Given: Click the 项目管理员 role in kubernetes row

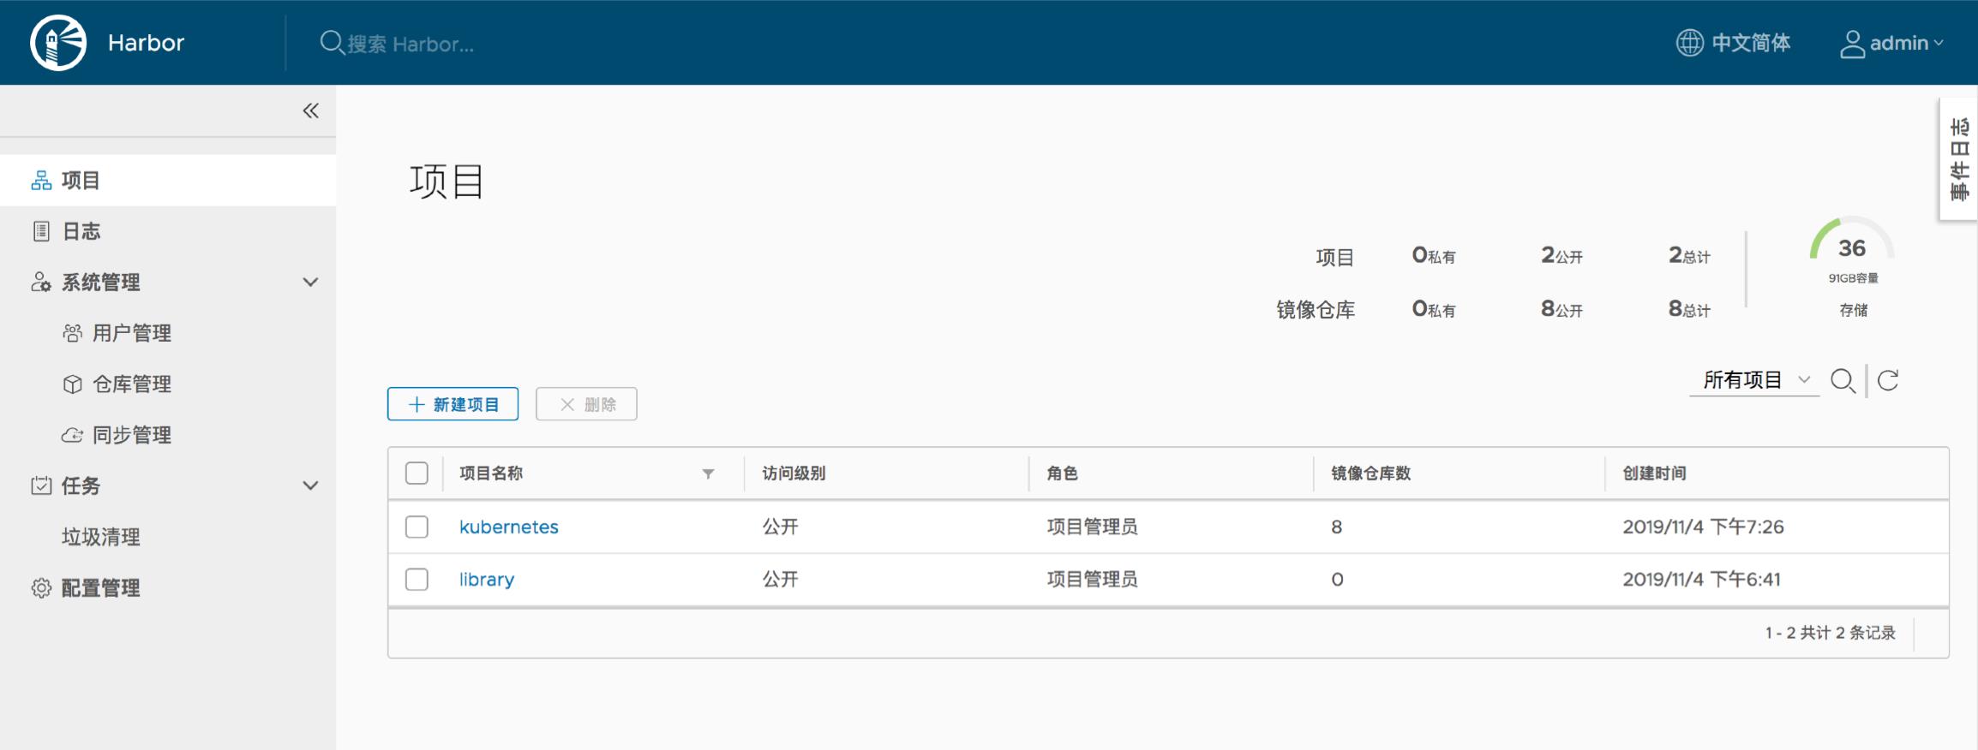Looking at the screenshot, I should pos(1092,527).
